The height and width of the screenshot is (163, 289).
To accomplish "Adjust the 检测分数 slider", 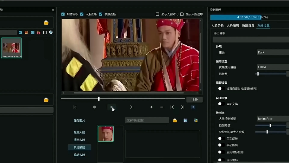I will (x=270, y=125).
